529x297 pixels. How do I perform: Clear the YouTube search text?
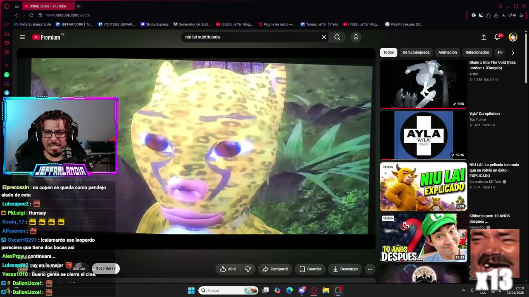click(324, 37)
